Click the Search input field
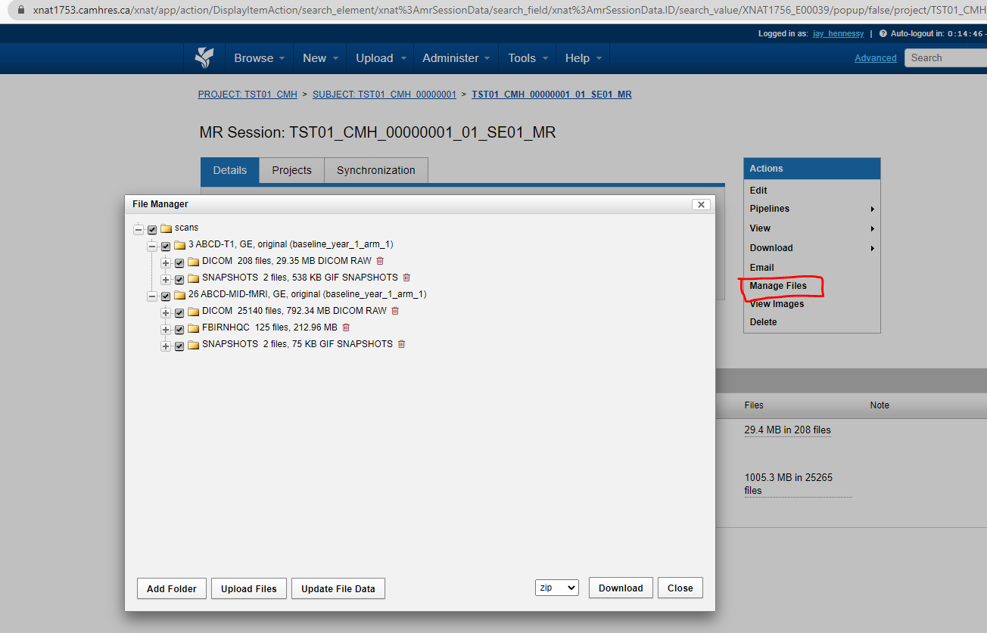987x633 pixels. tap(946, 57)
